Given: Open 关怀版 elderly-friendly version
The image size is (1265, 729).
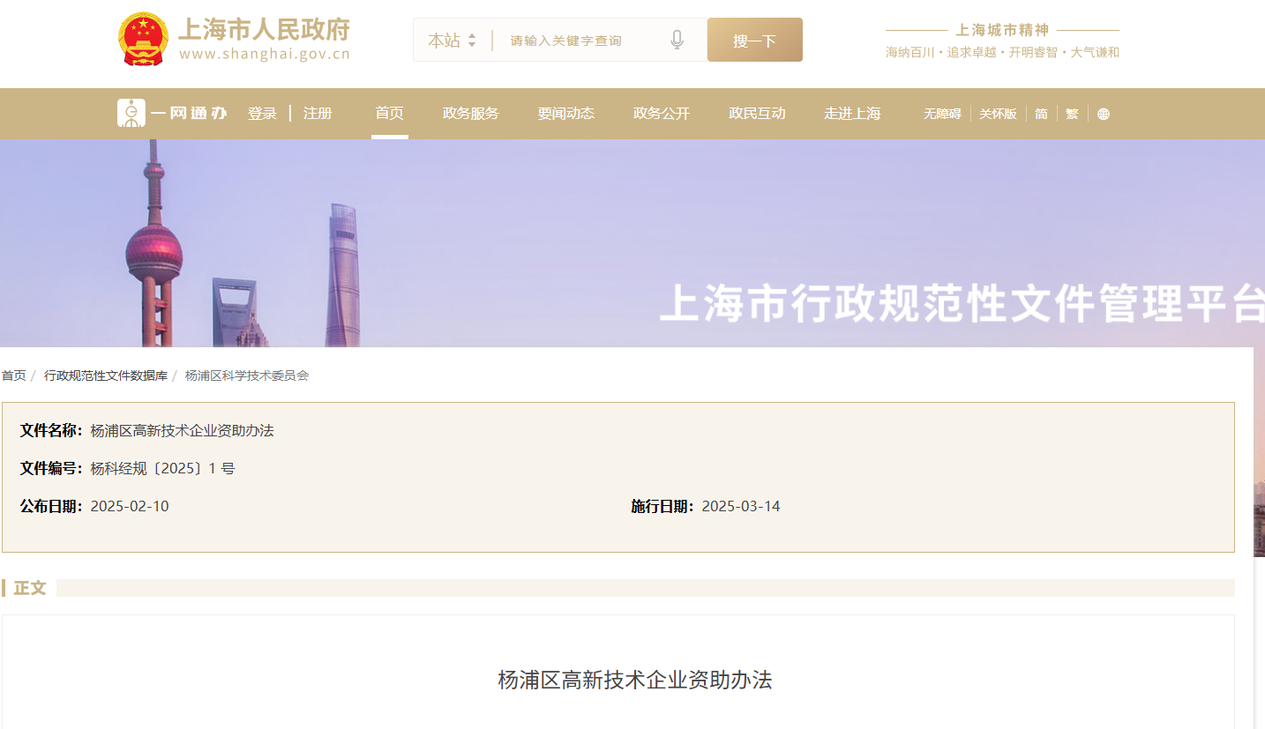Looking at the screenshot, I should point(998,113).
